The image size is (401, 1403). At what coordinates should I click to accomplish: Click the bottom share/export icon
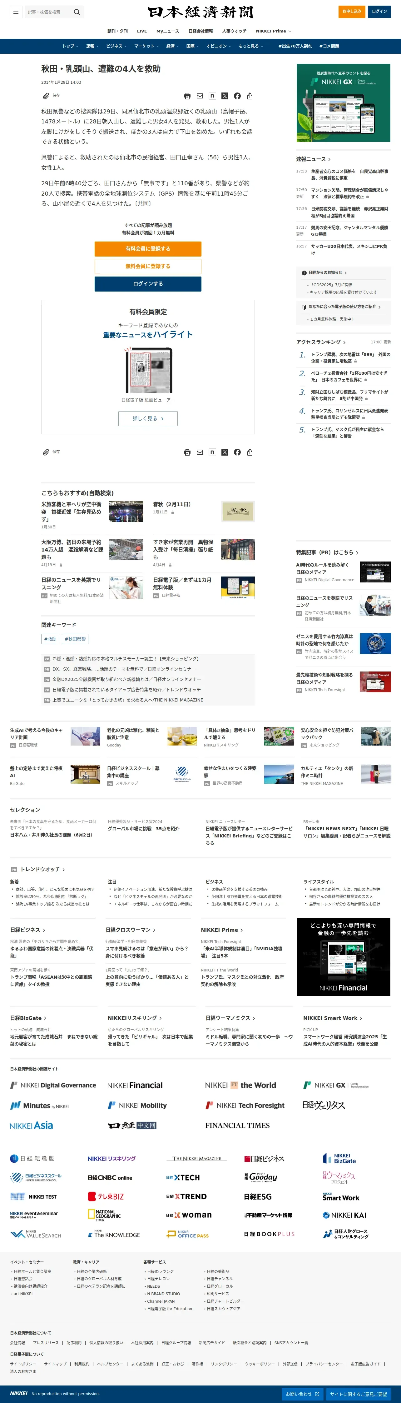click(250, 452)
